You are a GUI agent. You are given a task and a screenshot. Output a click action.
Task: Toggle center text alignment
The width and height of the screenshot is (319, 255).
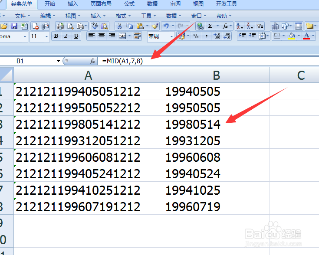point(102,36)
